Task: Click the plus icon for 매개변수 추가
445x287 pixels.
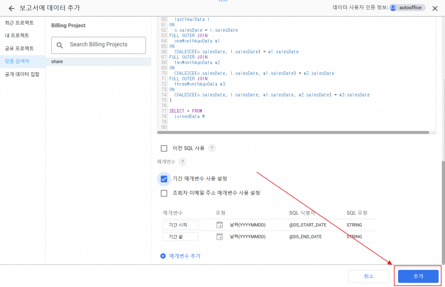Action: pyautogui.click(x=163, y=256)
